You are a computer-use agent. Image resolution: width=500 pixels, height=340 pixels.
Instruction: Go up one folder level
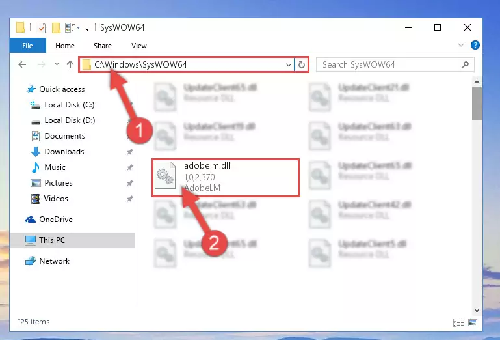70,64
